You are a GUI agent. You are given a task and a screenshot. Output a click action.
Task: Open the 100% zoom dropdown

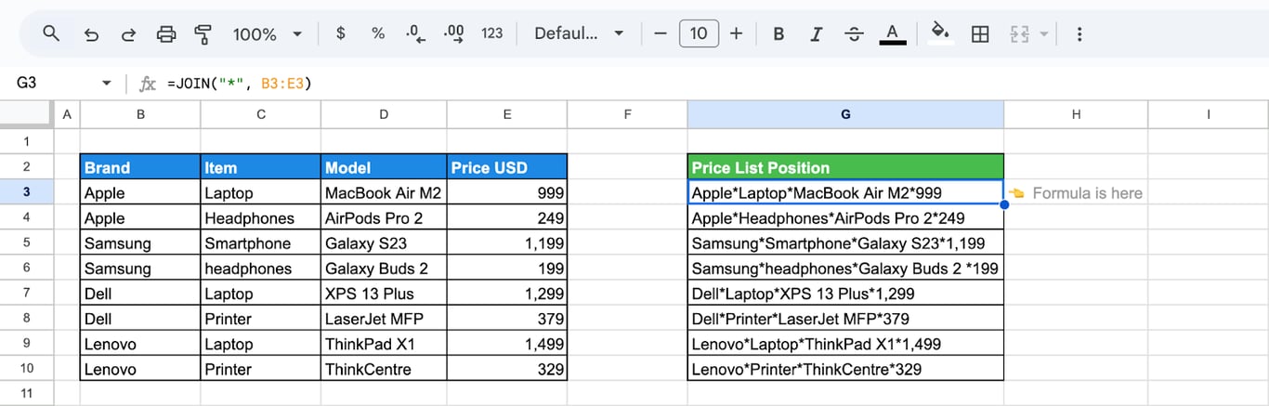point(268,34)
